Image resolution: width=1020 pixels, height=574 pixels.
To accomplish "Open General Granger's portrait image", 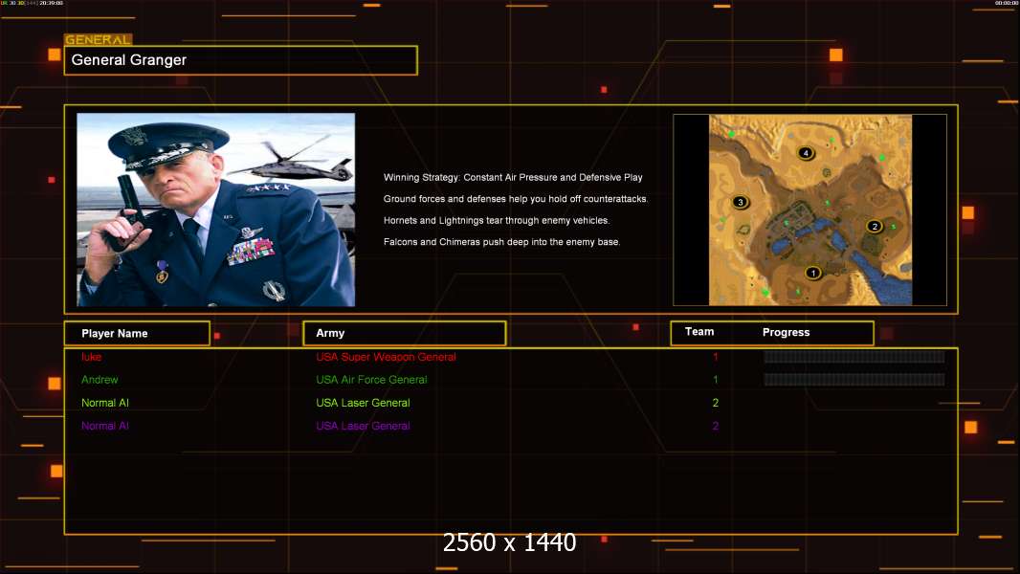I will [215, 210].
